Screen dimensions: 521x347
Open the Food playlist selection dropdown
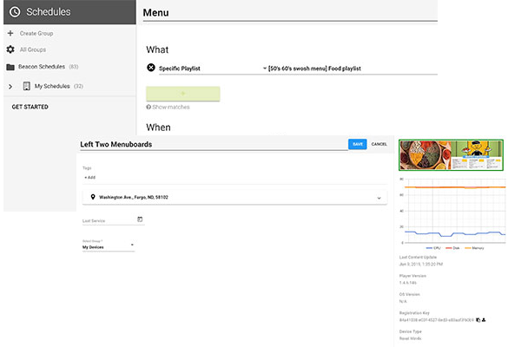353,69
